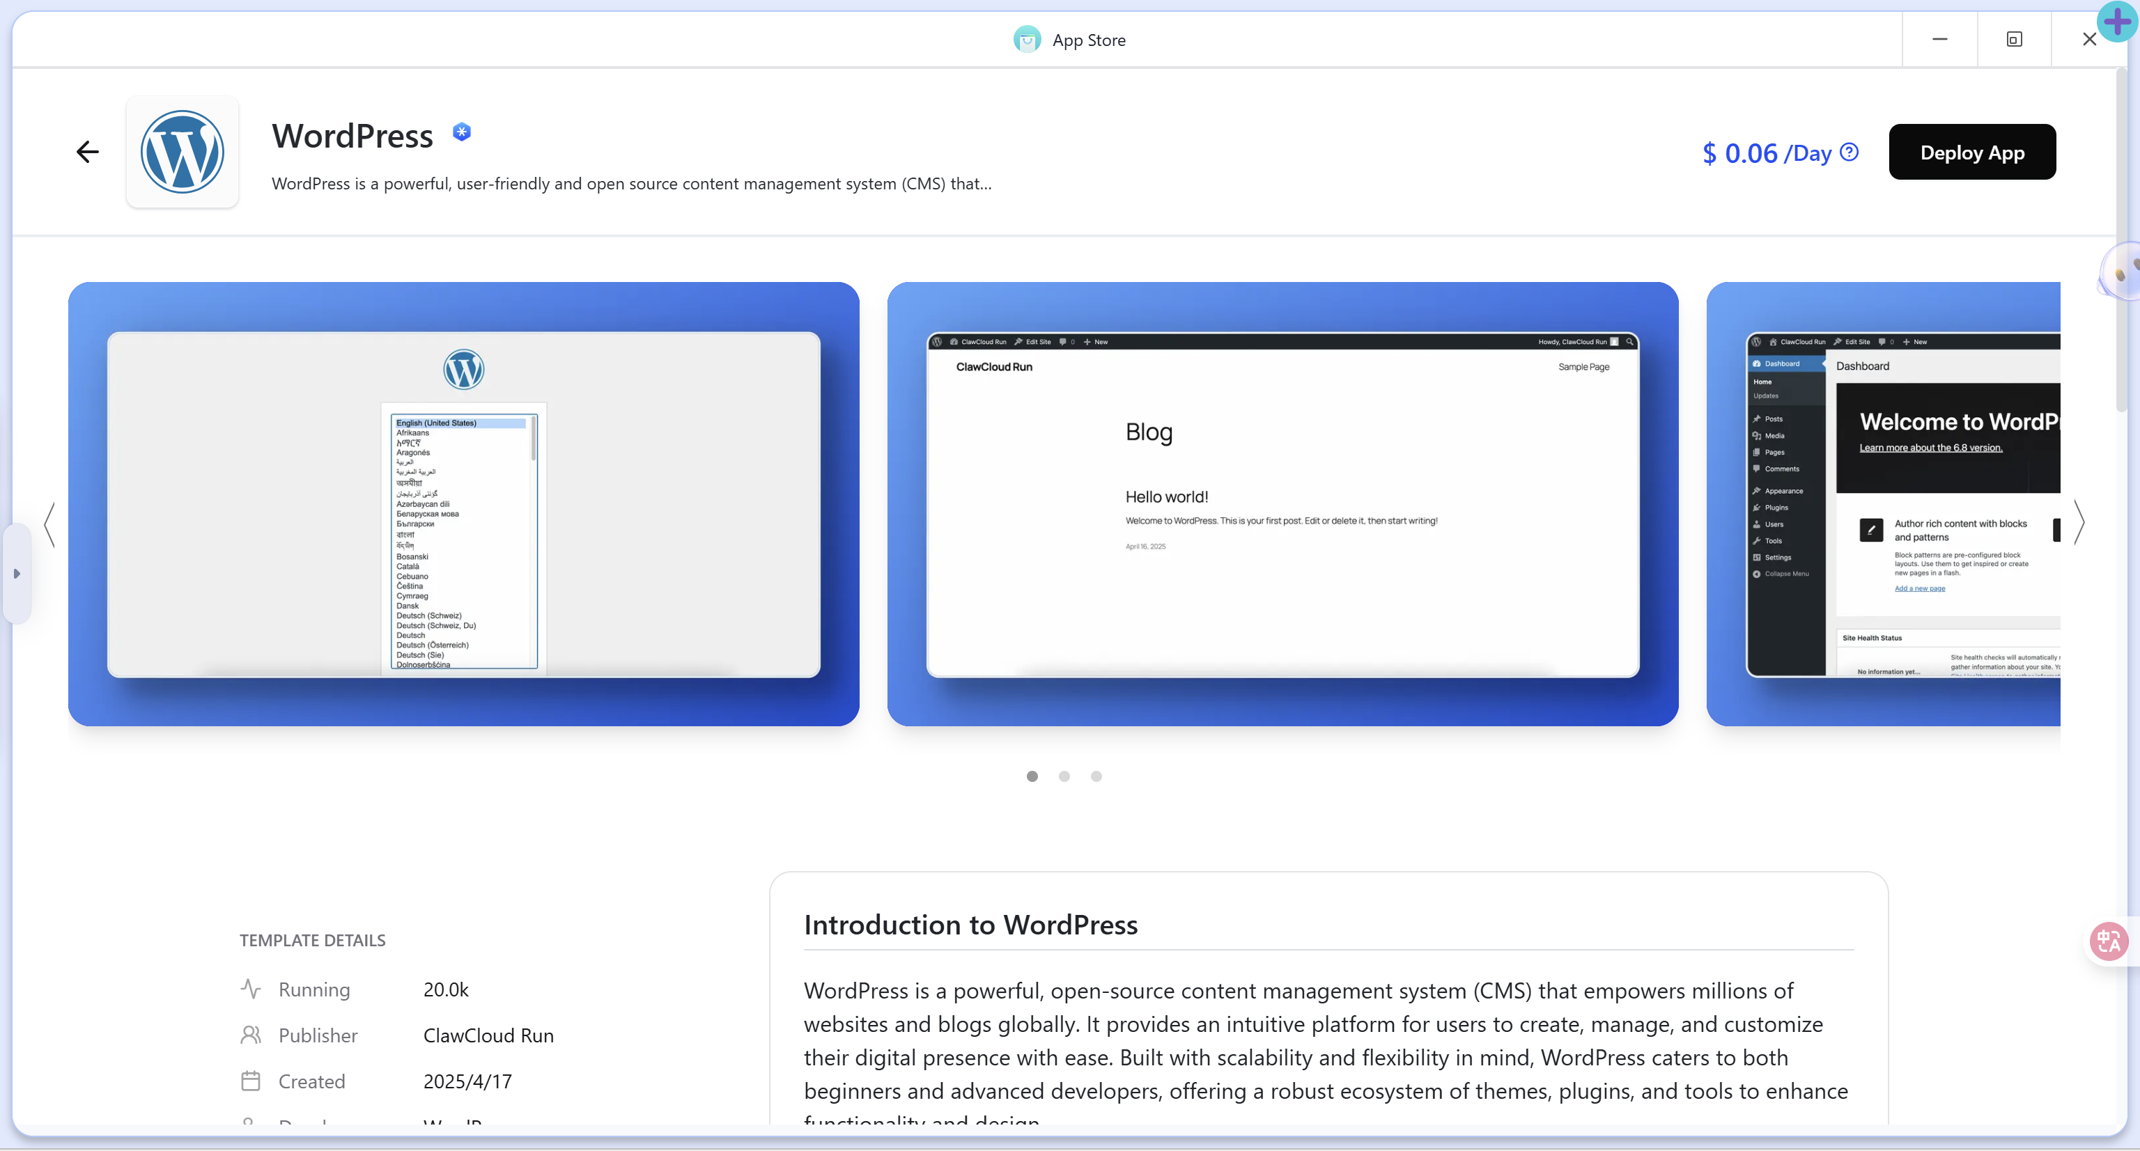Click the translate floating icon

(x=2109, y=941)
